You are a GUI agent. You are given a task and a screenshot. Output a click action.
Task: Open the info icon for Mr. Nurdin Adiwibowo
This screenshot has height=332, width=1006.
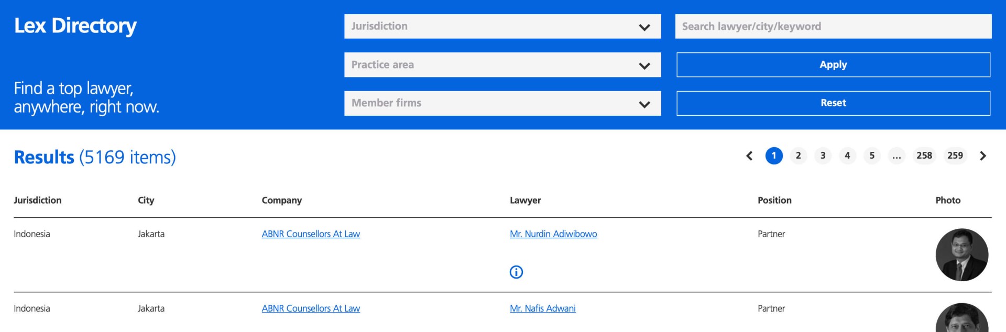[x=516, y=272]
